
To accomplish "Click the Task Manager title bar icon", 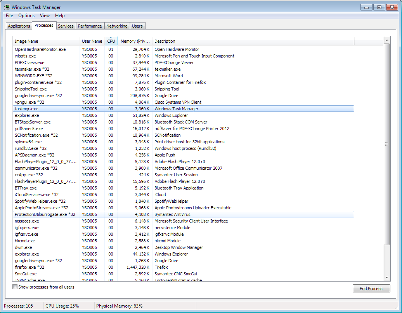I will [7, 7].
